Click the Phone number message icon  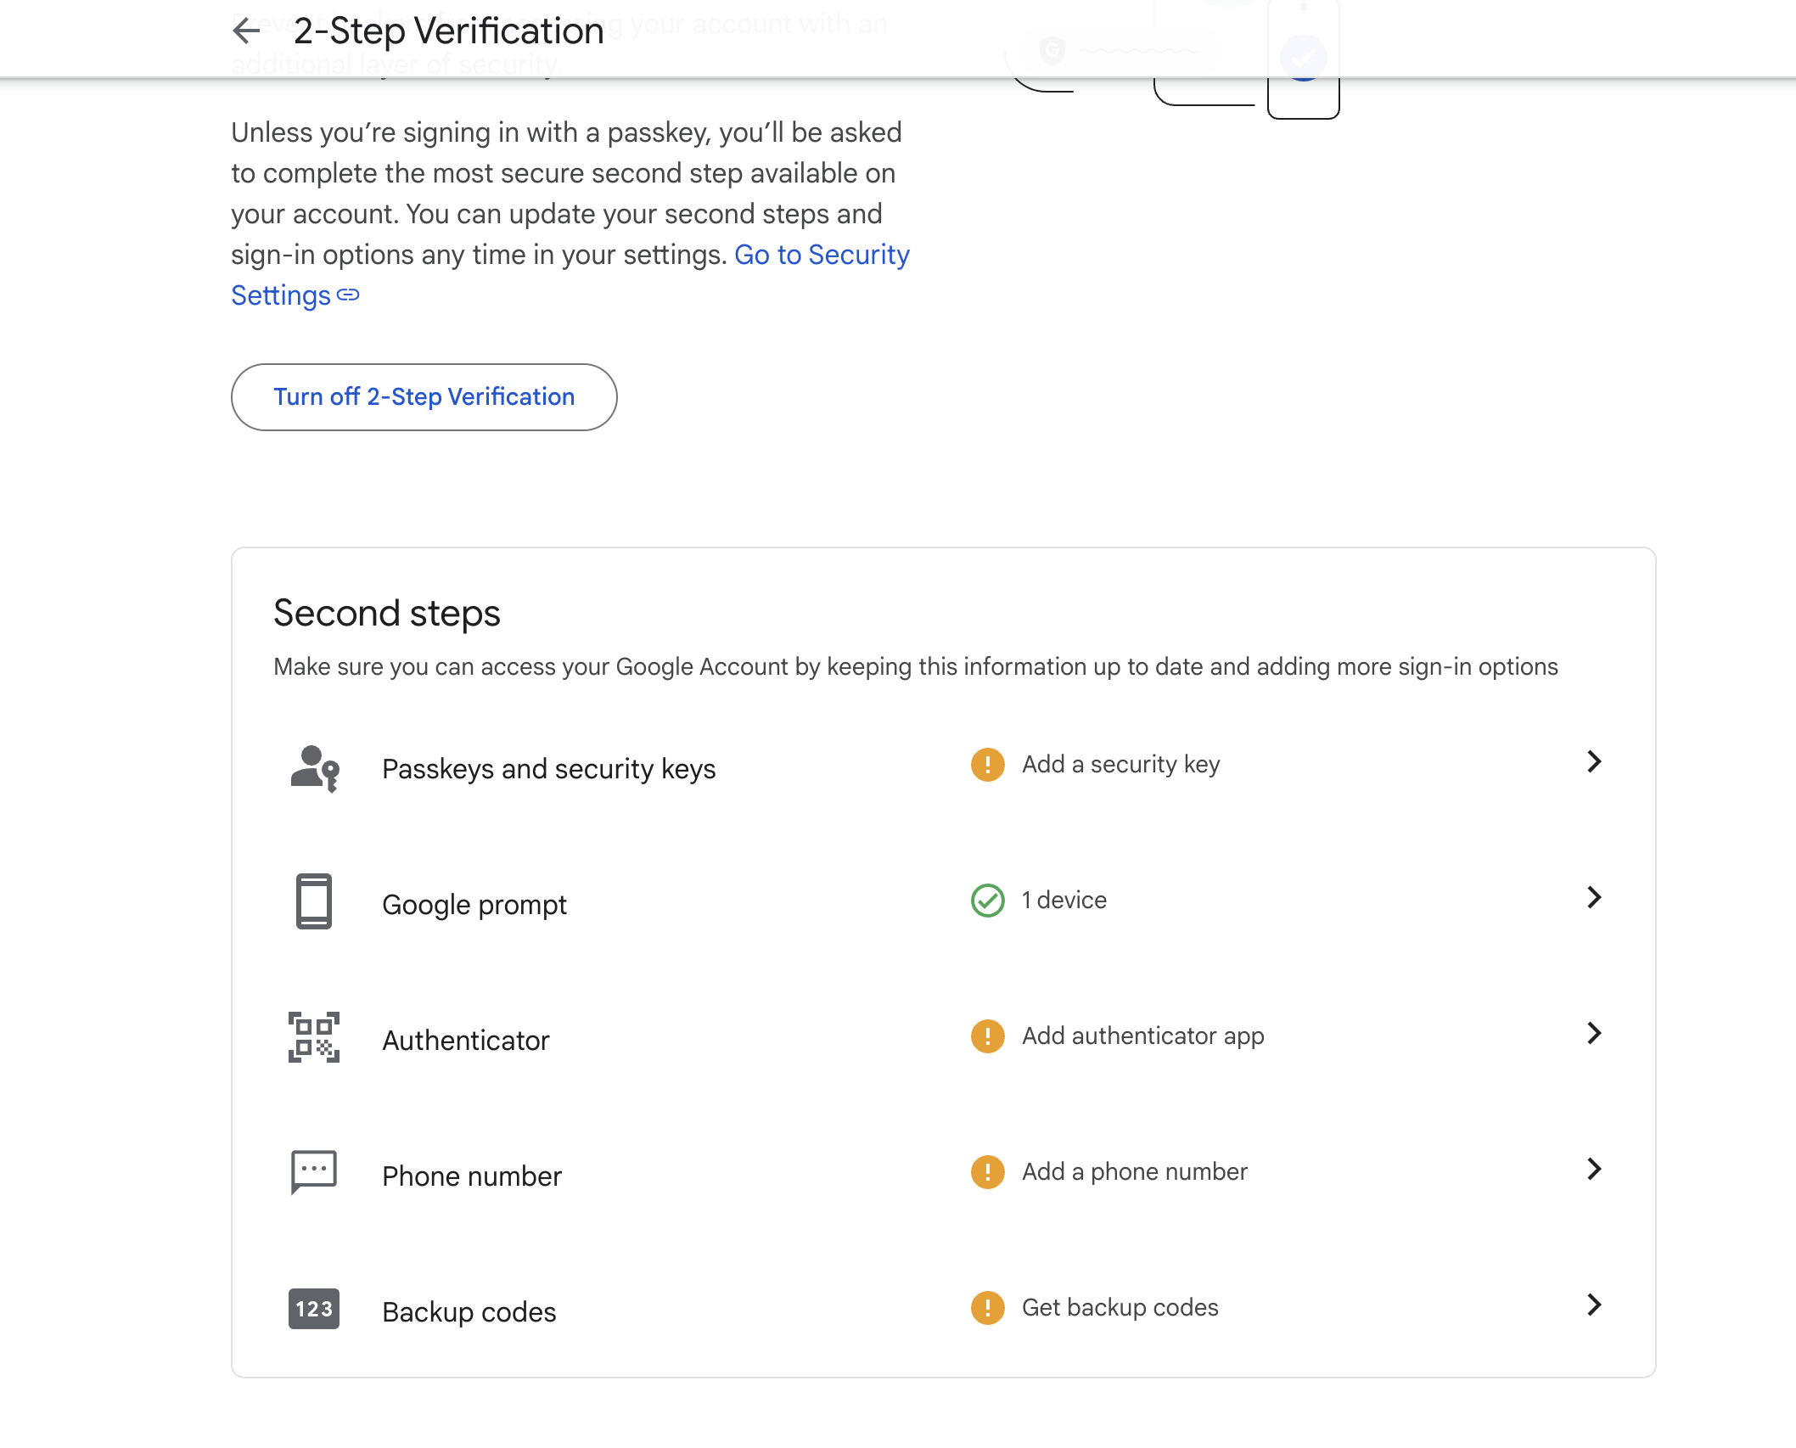pyautogui.click(x=314, y=1172)
